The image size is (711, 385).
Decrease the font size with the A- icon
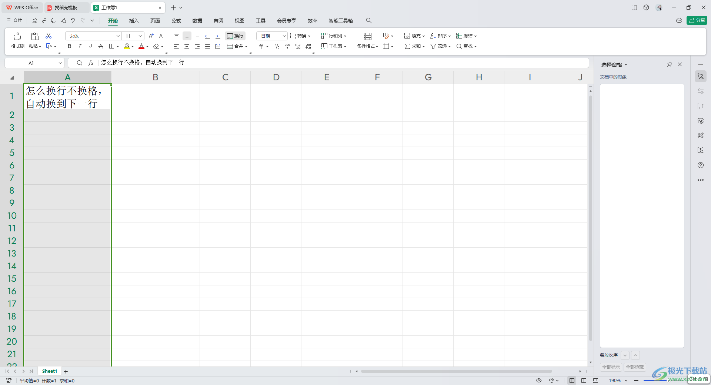coord(161,36)
